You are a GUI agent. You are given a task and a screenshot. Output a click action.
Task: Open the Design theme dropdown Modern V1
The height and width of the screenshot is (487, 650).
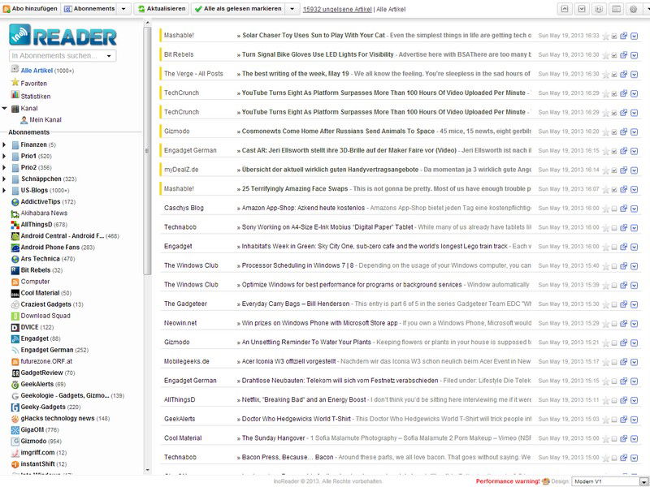605,481
